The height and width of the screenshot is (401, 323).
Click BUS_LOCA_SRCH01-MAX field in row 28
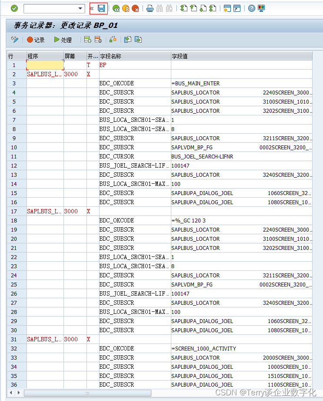[134, 312]
